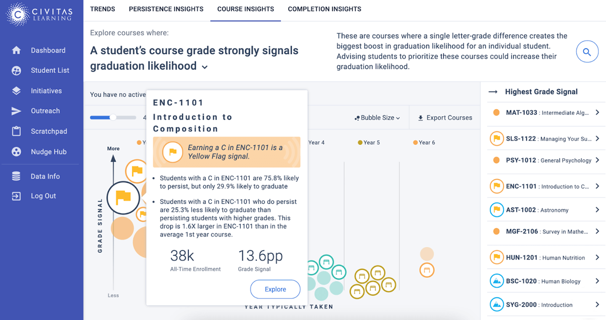Click the Outreach paper-plane icon
The image size is (606, 320).
click(16, 111)
